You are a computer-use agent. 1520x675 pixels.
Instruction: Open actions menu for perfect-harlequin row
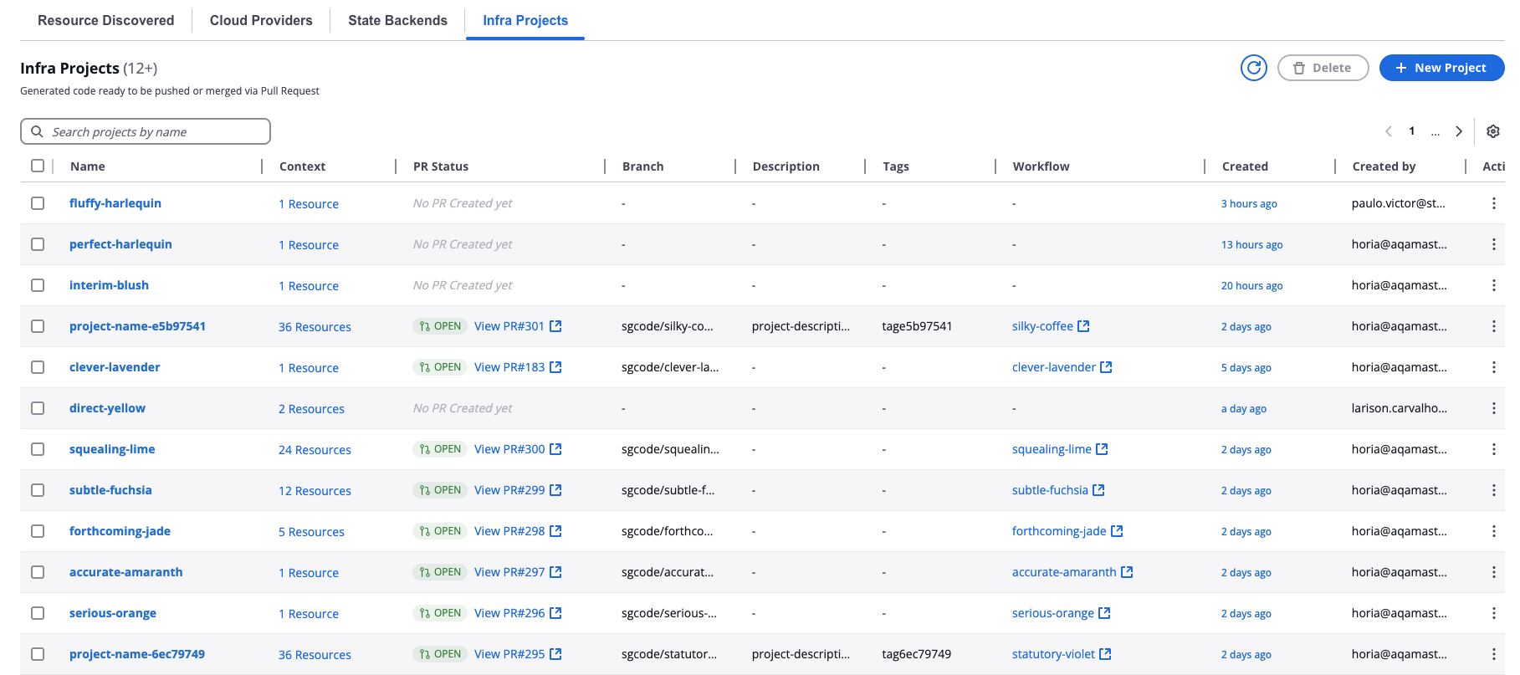1494,244
